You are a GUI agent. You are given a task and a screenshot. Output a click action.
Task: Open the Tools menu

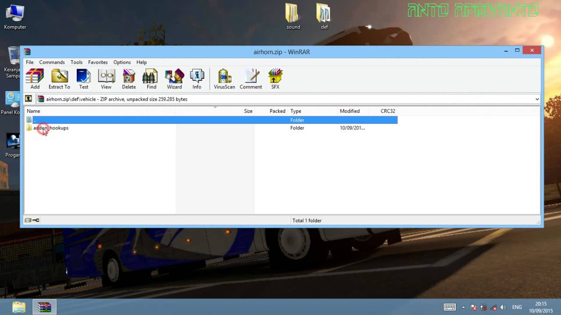click(x=76, y=62)
